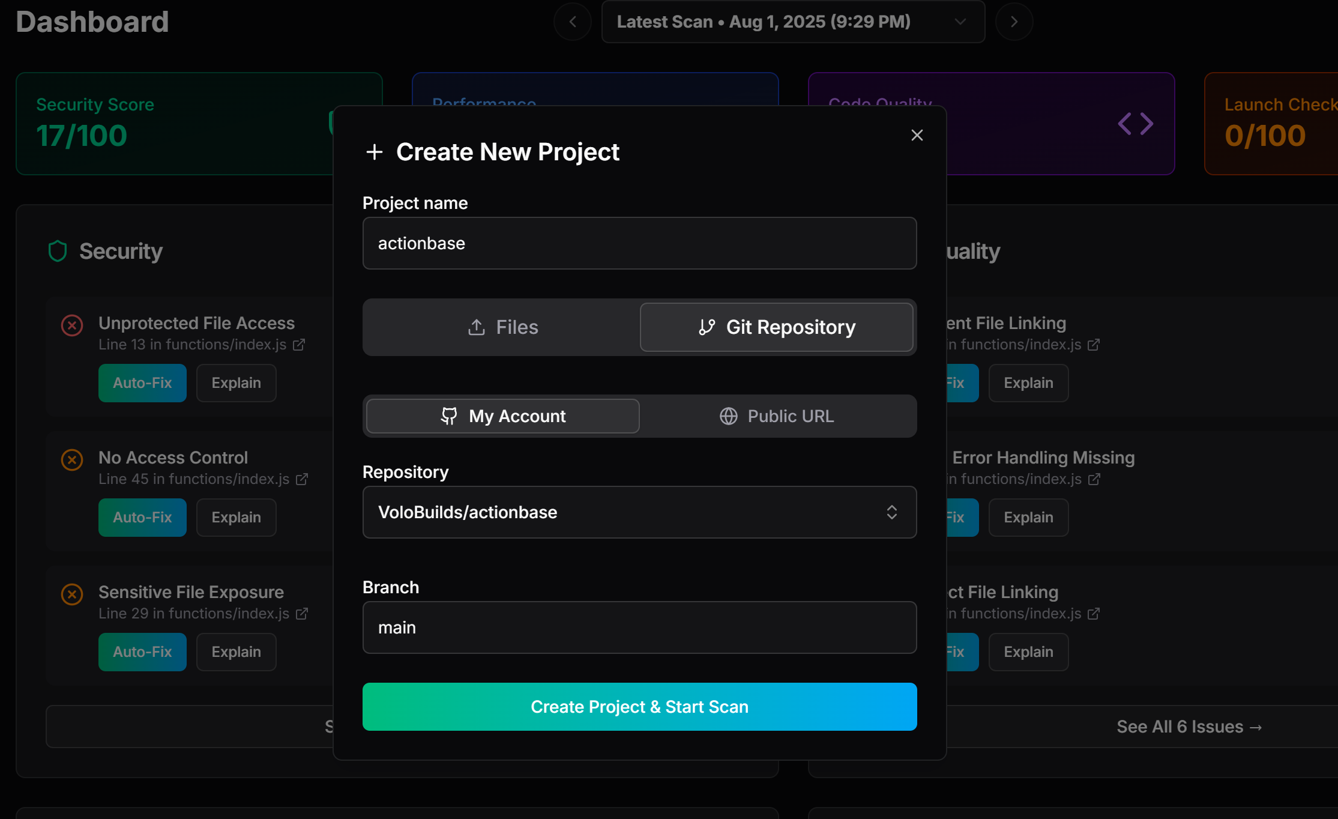Close the Create New Project dialog

pyautogui.click(x=917, y=135)
